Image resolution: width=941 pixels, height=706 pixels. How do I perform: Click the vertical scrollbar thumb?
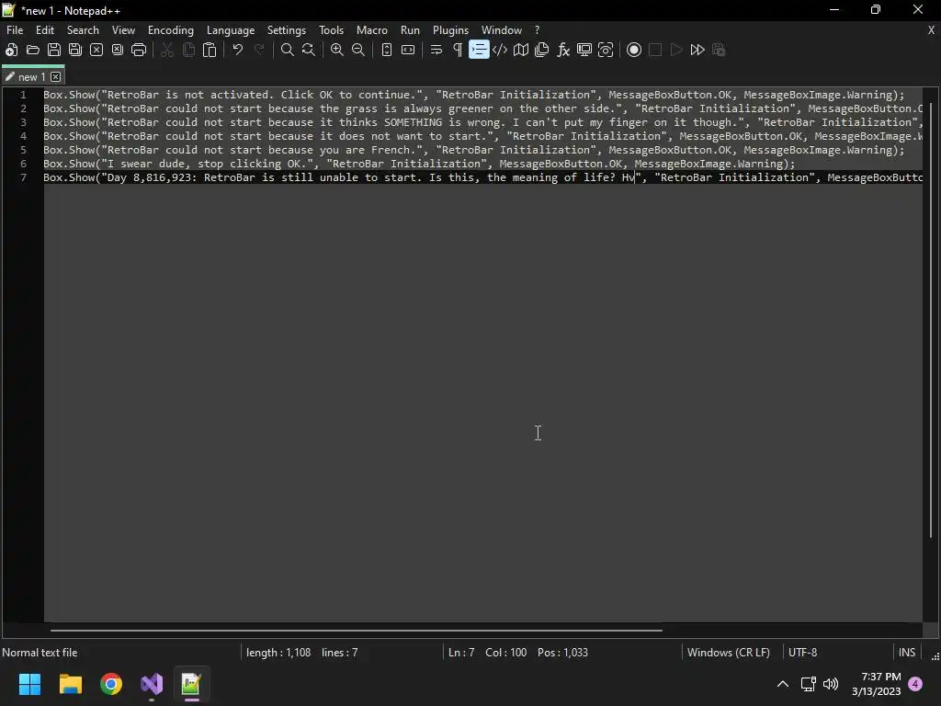point(932,320)
